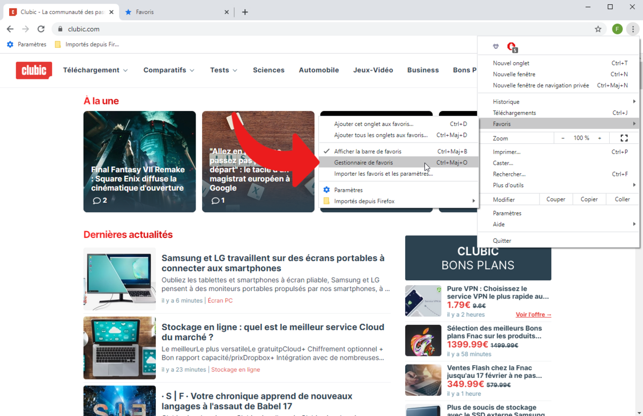The image size is (643, 416).
Task: Go back with the back arrow
Action: 10,29
